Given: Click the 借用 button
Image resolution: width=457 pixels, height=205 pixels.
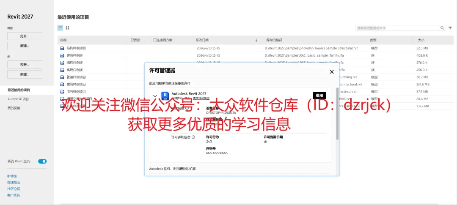Looking at the screenshot, I should pos(319,96).
